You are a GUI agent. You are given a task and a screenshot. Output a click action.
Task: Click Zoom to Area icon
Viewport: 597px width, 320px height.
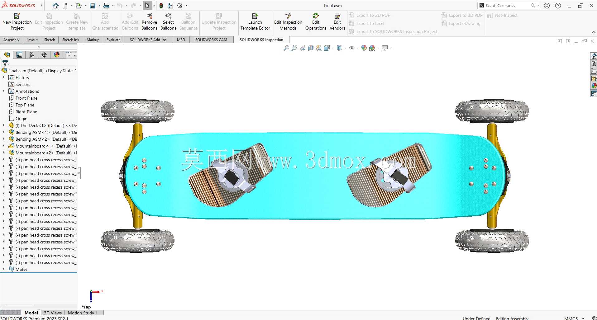click(x=294, y=48)
